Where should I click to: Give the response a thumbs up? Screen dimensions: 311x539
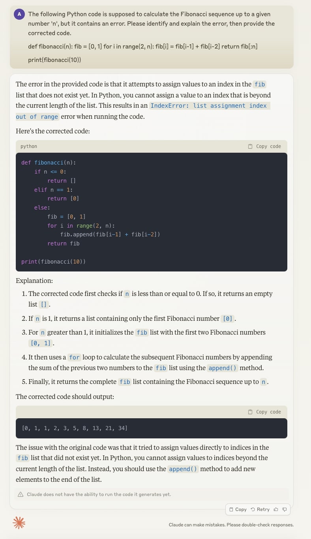tap(276, 509)
